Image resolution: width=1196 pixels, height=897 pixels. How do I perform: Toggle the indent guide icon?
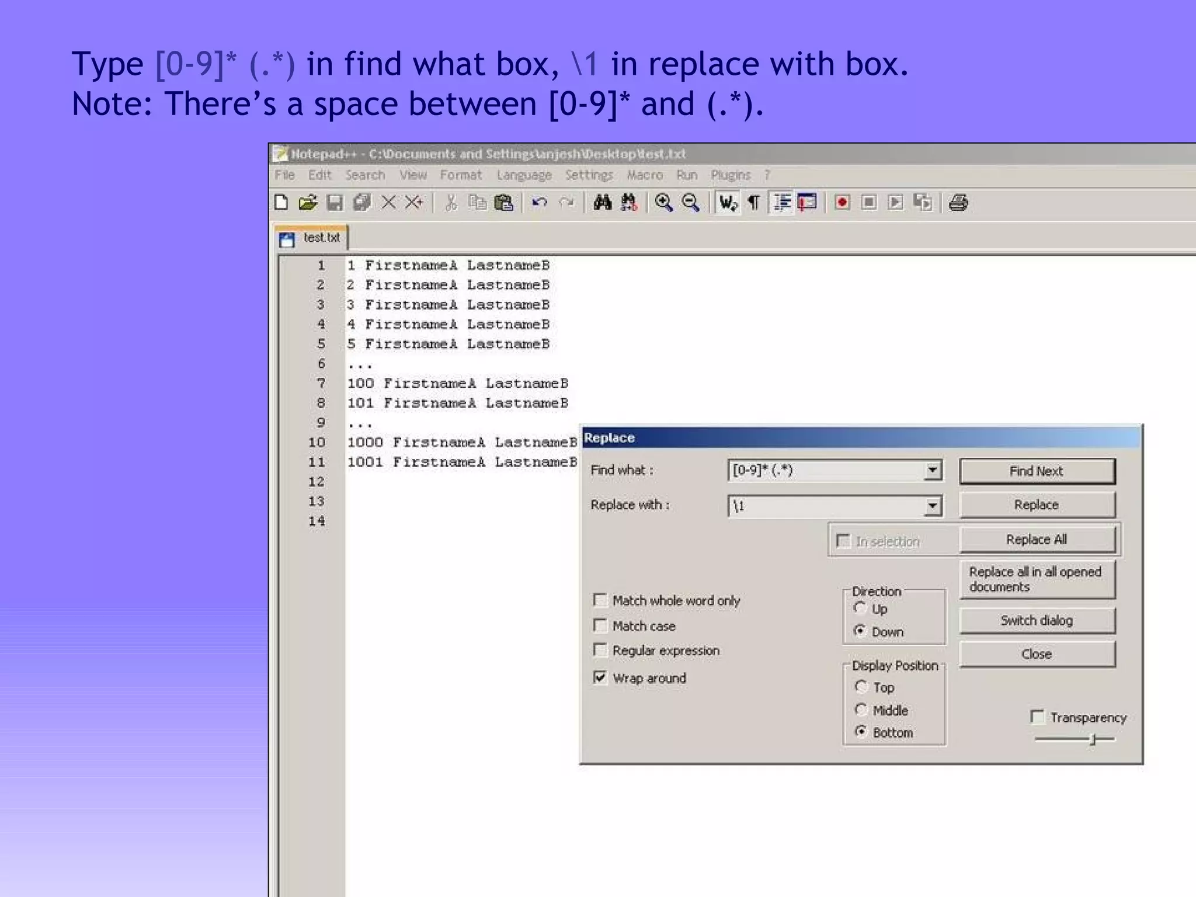click(781, 203)
